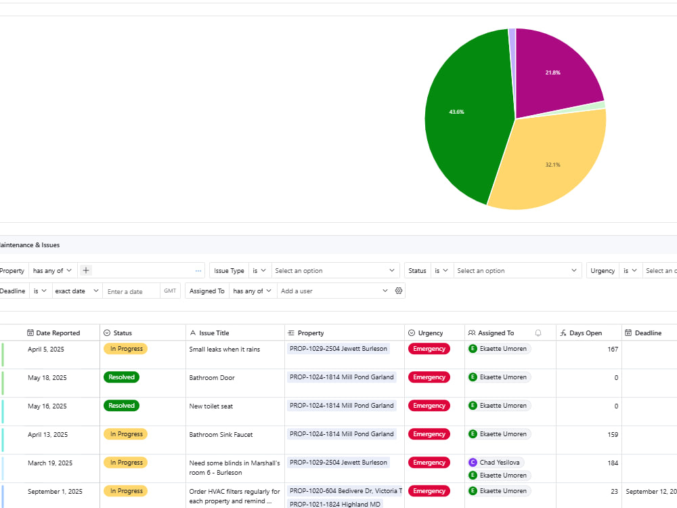Expand the Status 'Select an option' dropdown
The image size is (677, 508).
point(517,270)
